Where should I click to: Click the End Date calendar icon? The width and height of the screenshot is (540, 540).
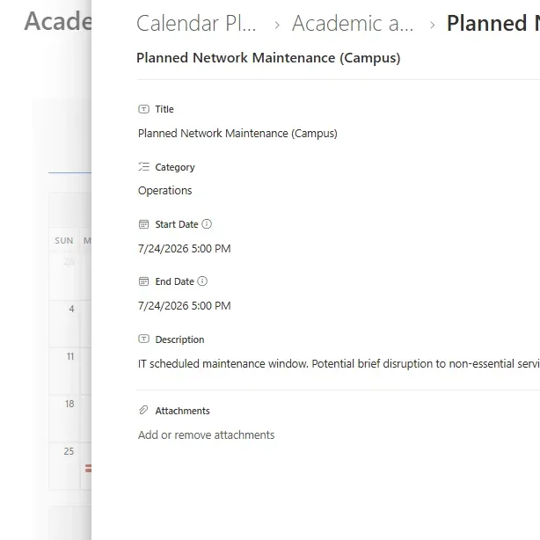144,281
